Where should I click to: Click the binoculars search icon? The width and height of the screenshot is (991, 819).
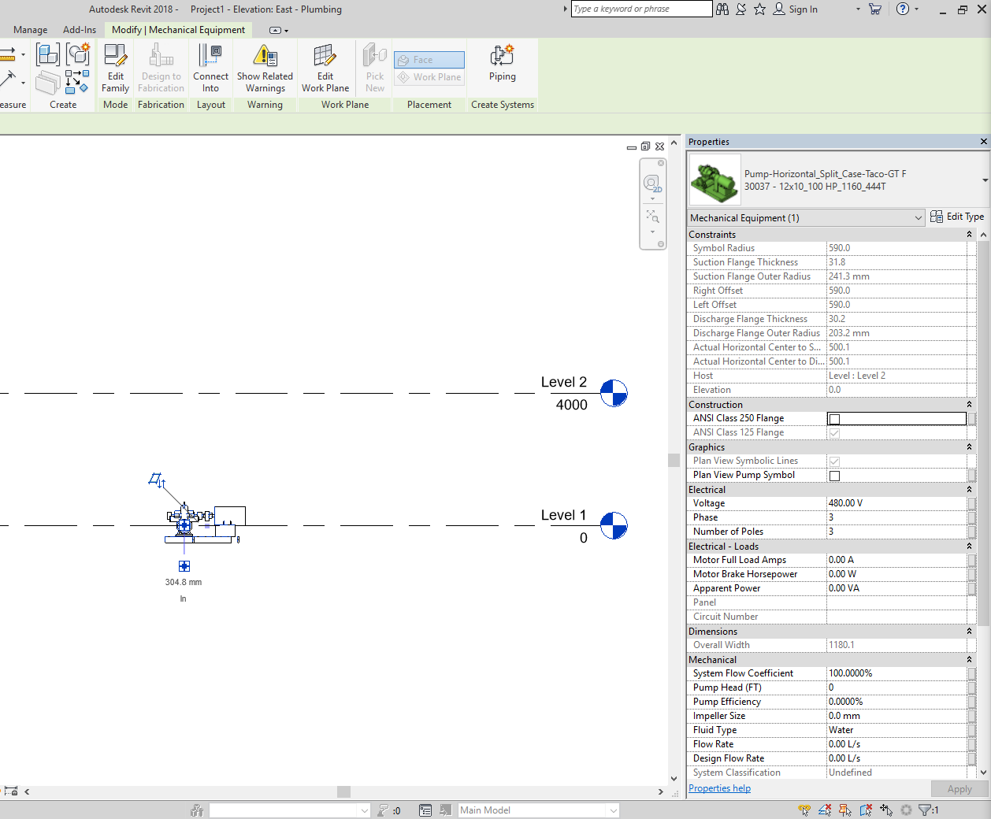[x=722, y=9]
